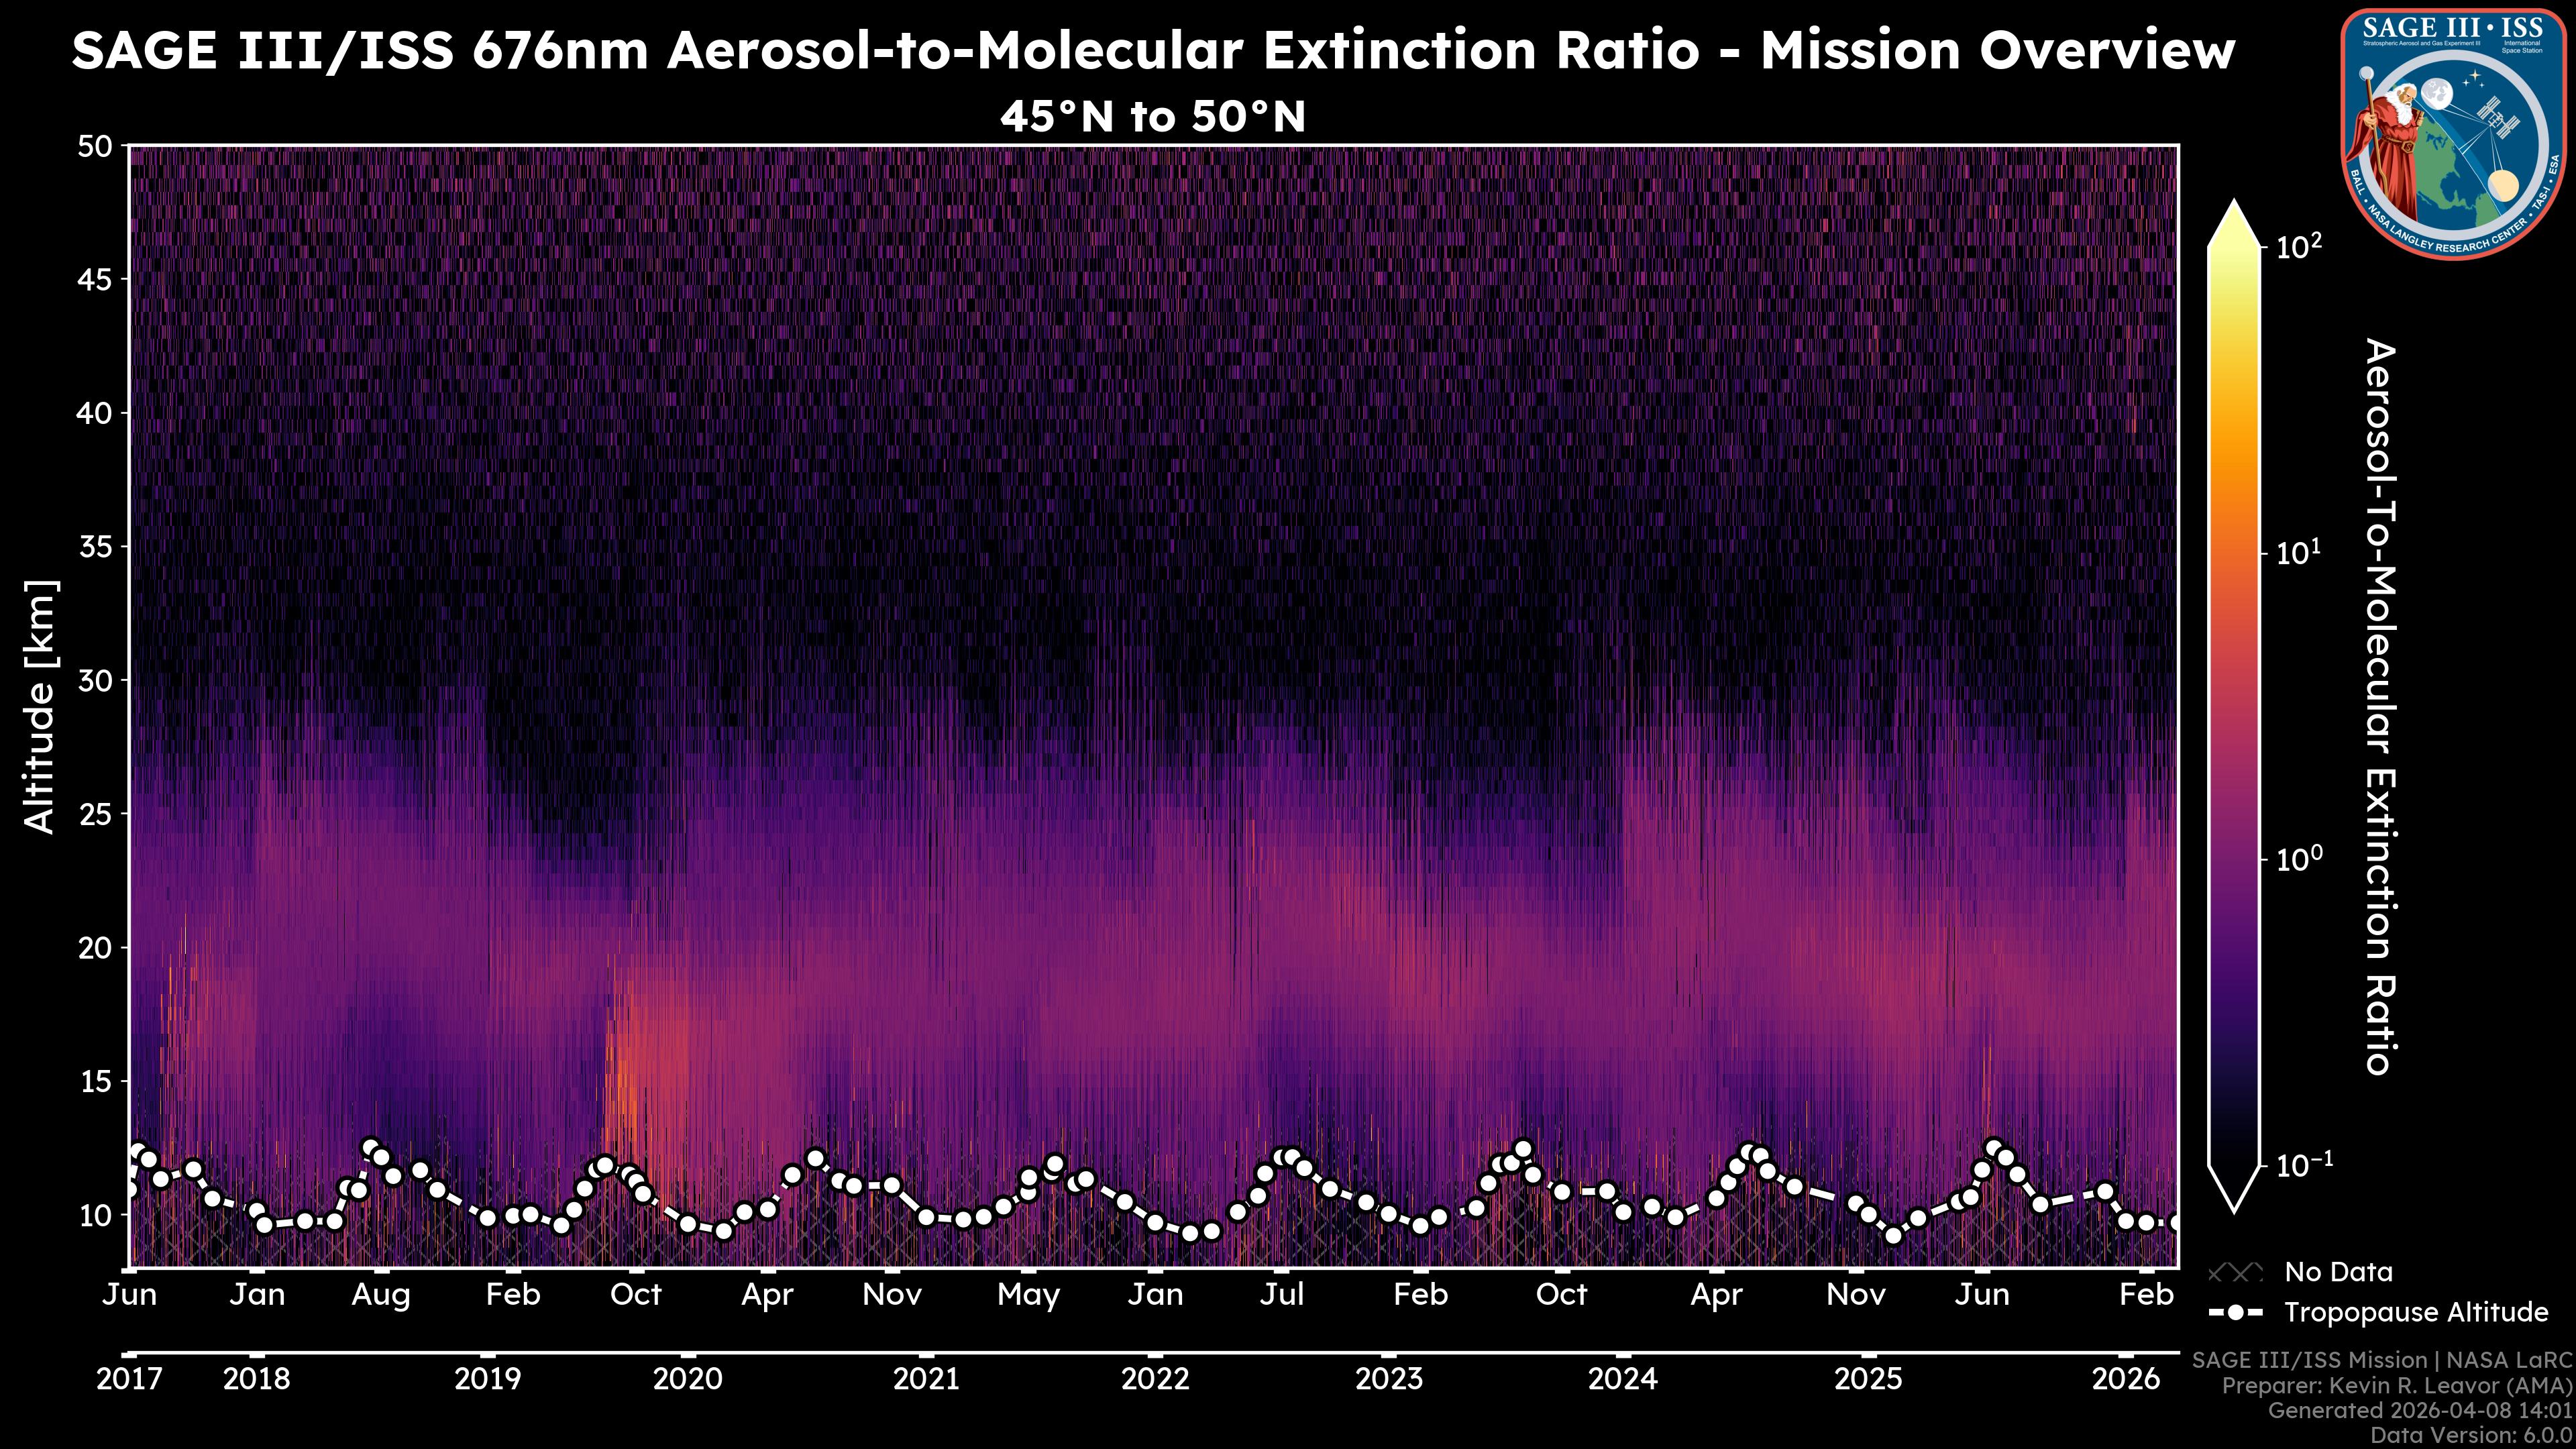Click the 50 km altitude tick label
The image size is (2576, 1449).
[x=94, y=147]
